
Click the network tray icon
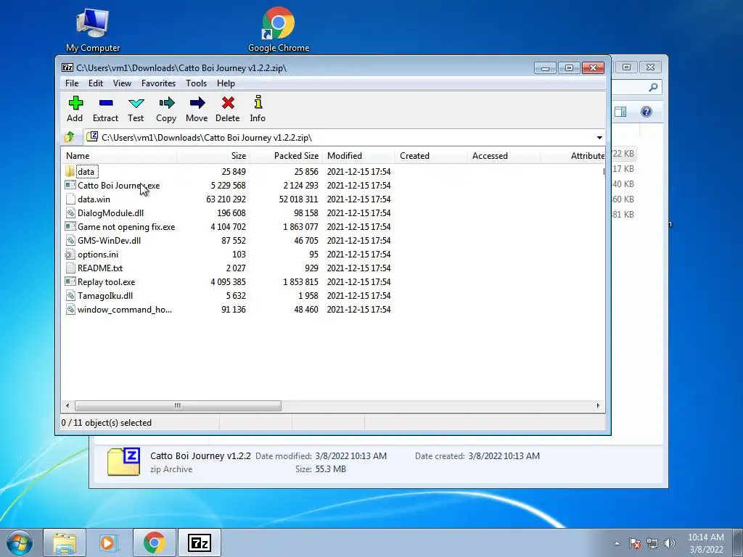(652, 543)
